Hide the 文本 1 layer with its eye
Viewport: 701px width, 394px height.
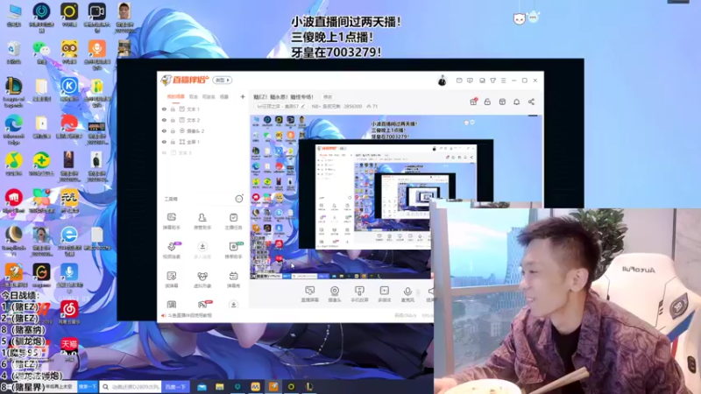(x=164, y=109)
